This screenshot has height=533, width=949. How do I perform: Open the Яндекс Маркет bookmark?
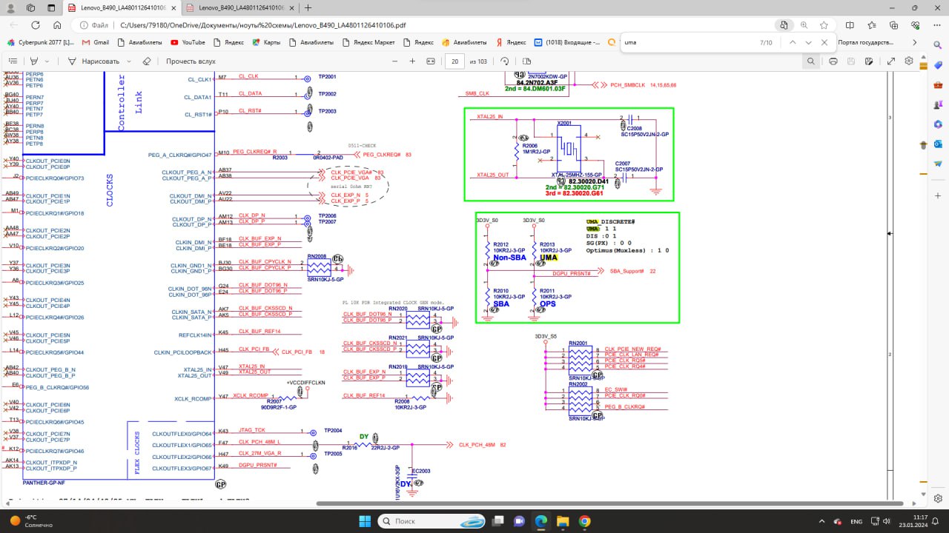coord(368,42)
